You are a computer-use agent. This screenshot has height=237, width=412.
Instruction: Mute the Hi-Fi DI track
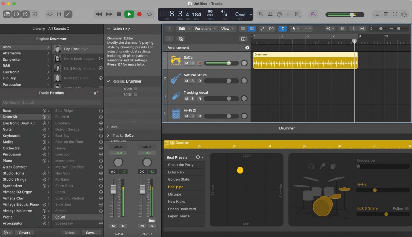186,116
